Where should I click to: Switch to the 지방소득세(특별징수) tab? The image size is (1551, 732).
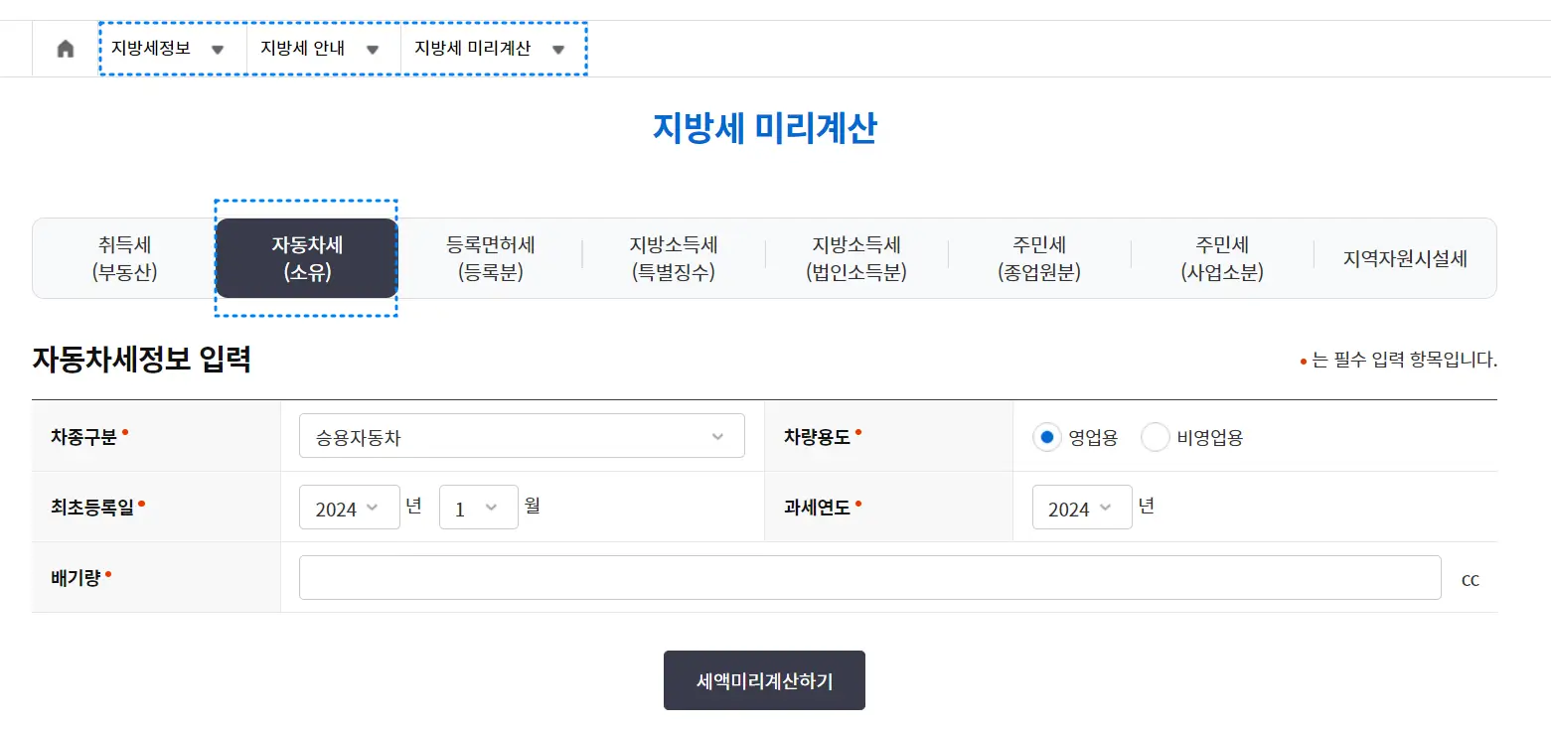click(x=673, y=257)
